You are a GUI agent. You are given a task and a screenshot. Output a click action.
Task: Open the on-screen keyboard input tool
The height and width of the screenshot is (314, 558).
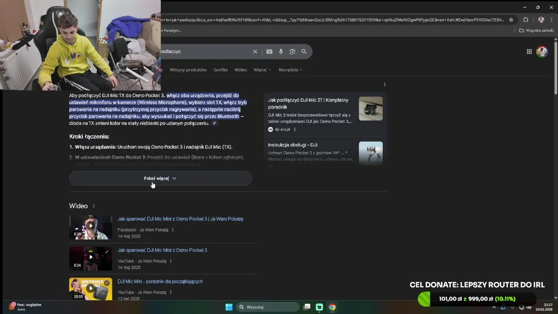269,51
